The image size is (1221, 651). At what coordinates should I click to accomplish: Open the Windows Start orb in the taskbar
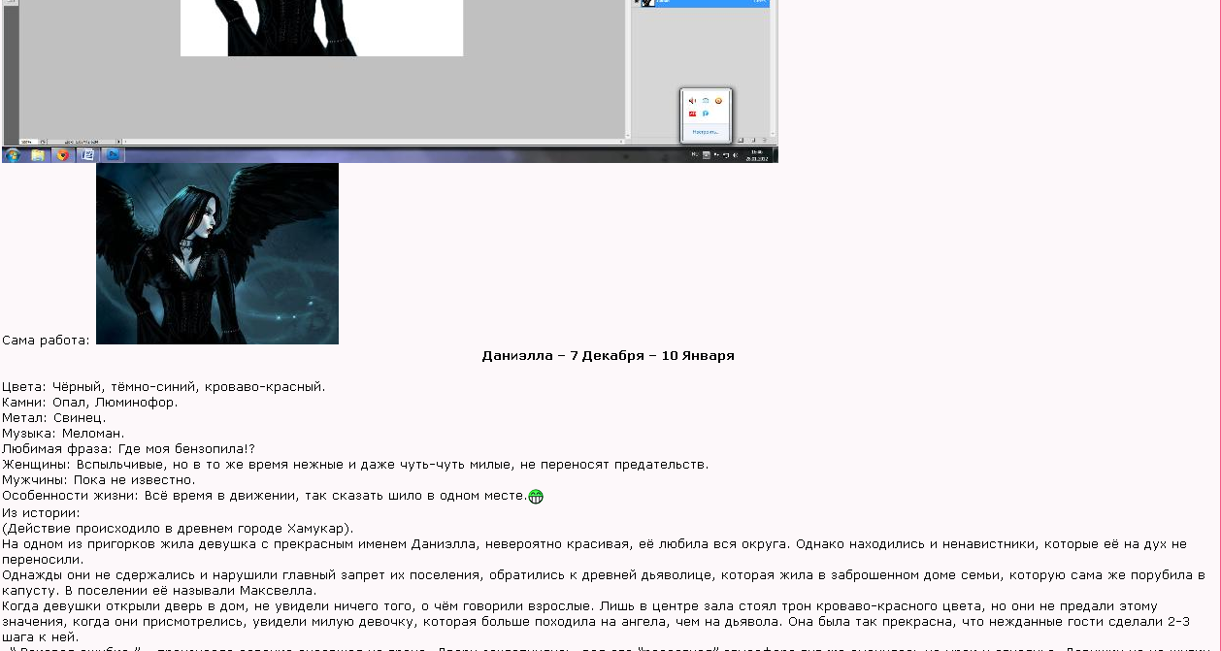(13, 154)
